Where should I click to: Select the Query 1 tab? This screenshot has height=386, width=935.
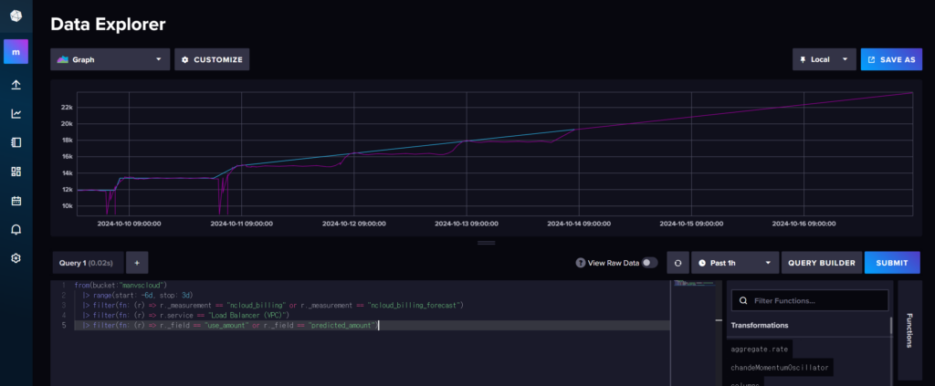click(x=87, y=263)
